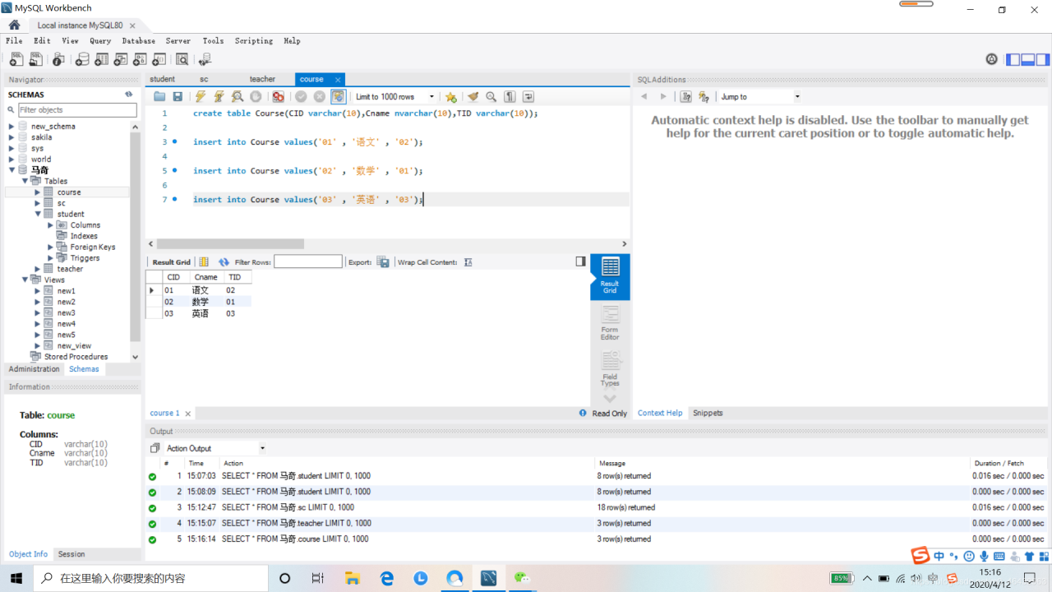The height and width of the screenshot is (592, 1052).
Task: Save the script with floppy icon
Action: tap(178, 97)
